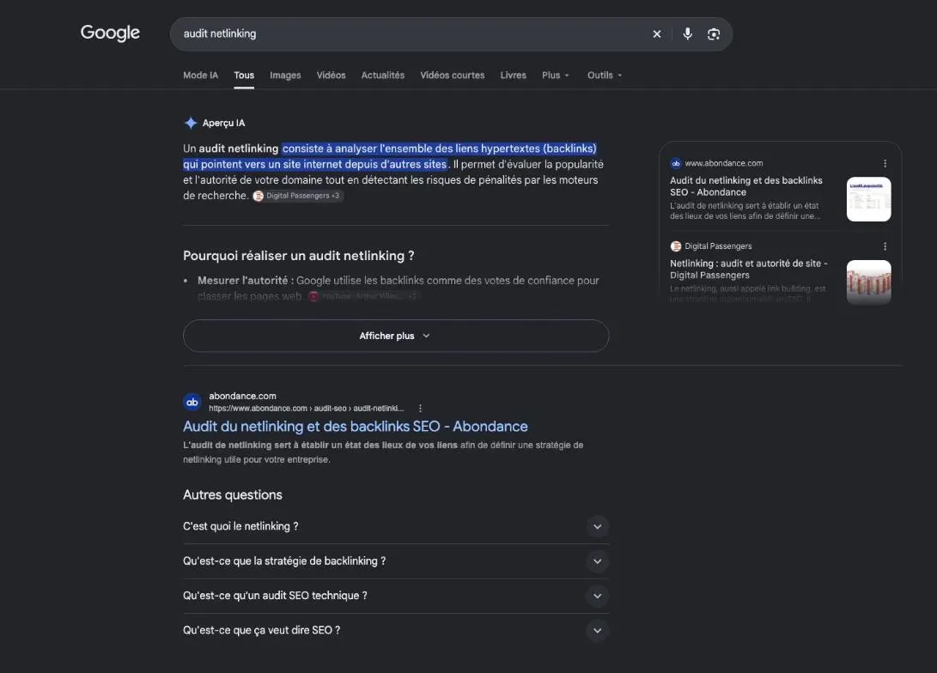Open more options for Digital Passengers card
This screenshot has width=937, height=673.
coord(885,246)
